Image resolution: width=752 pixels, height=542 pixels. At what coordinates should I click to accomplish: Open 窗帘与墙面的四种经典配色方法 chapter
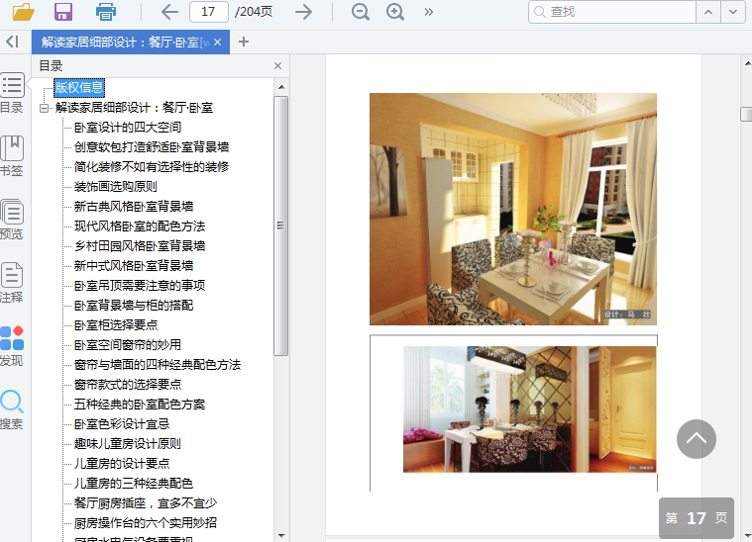tap(158, 365)
